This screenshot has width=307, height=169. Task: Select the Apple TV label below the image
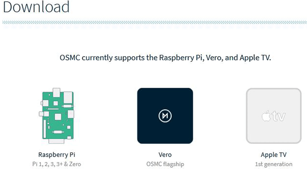point(273,155)
